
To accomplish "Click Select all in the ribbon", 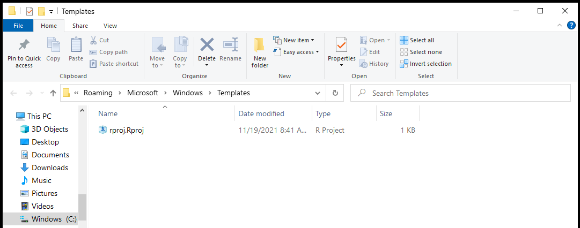I will pyautogui.click(x=417, y=40).
